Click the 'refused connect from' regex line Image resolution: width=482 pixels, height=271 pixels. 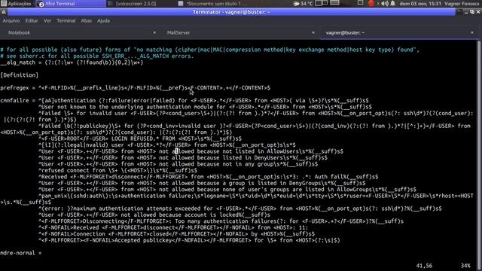(x=117, y=170)
